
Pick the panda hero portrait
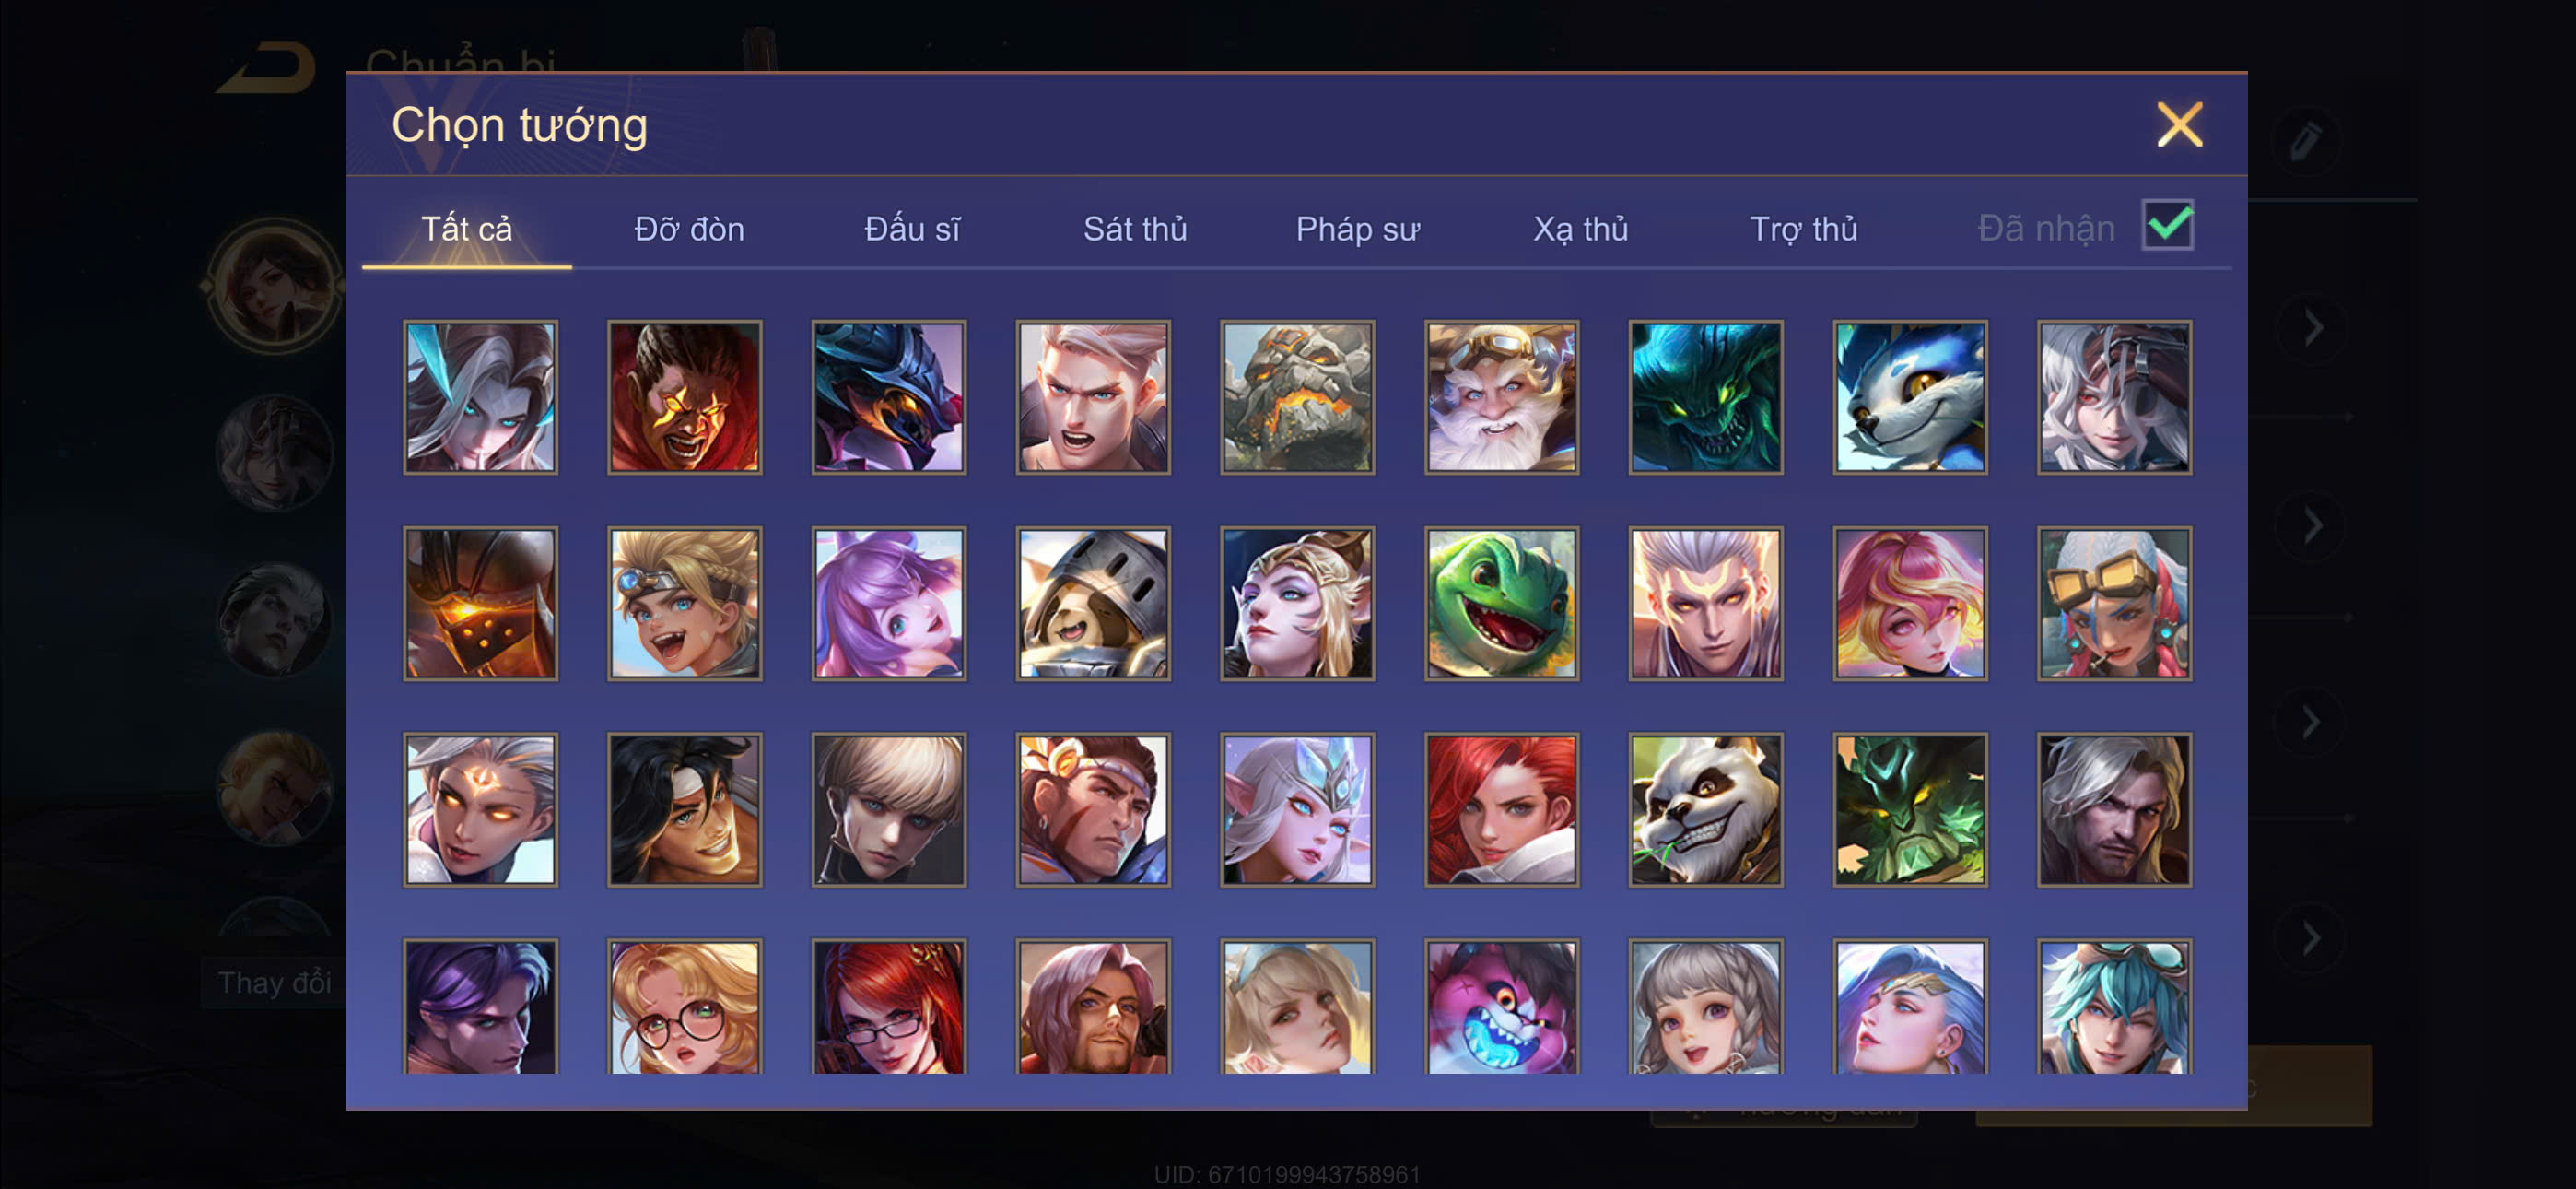coord(1705,809)
